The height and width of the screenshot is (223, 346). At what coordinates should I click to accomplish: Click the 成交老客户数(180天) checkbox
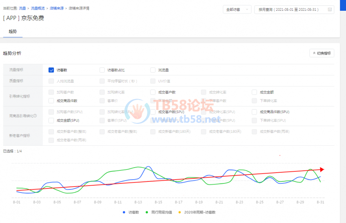tap(204, 131)
